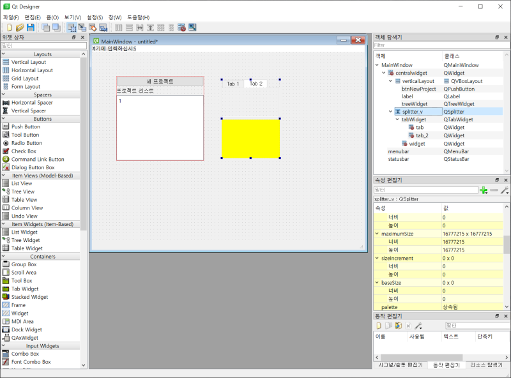Collapse the Layouts category in widget box
Screen dimensions: 511x378
pos(3,54)
